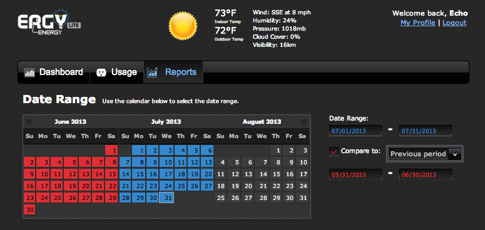Select August 1 in the calendar
Screen dimensions: 485x230
click(x=276, y=151)
